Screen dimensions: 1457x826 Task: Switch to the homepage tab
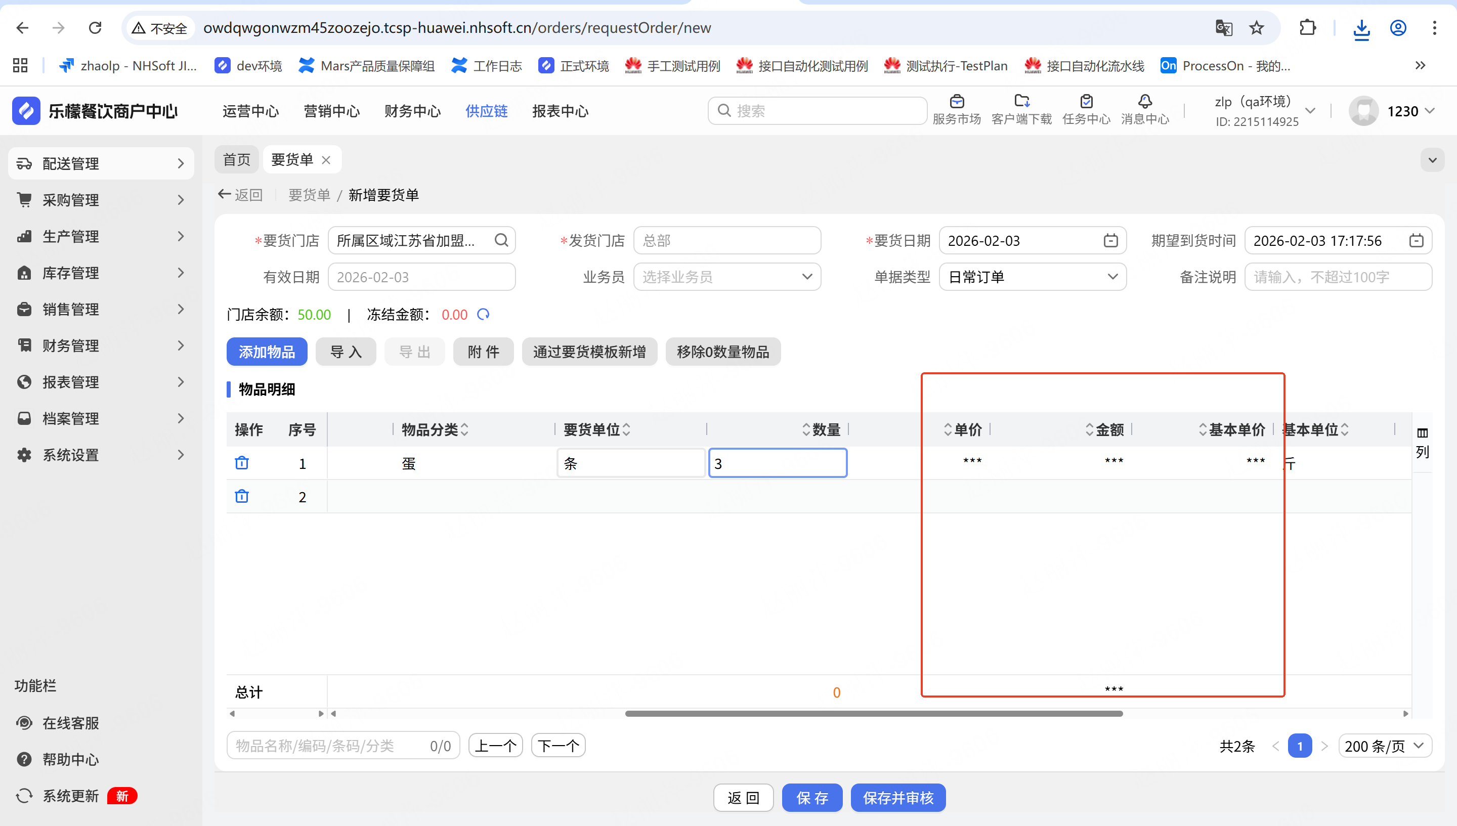tap(237, 160)
